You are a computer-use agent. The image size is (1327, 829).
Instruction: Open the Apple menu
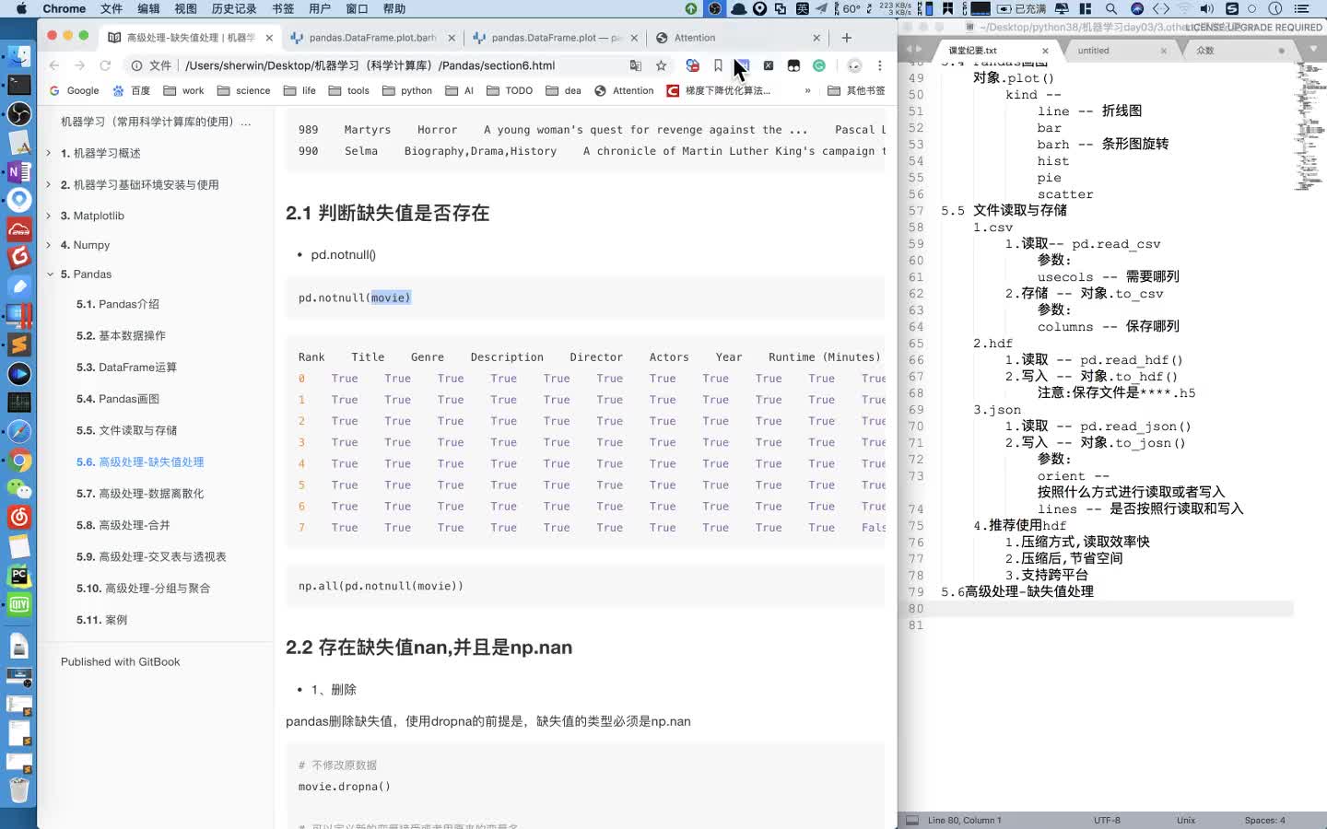tap(21, 8)
